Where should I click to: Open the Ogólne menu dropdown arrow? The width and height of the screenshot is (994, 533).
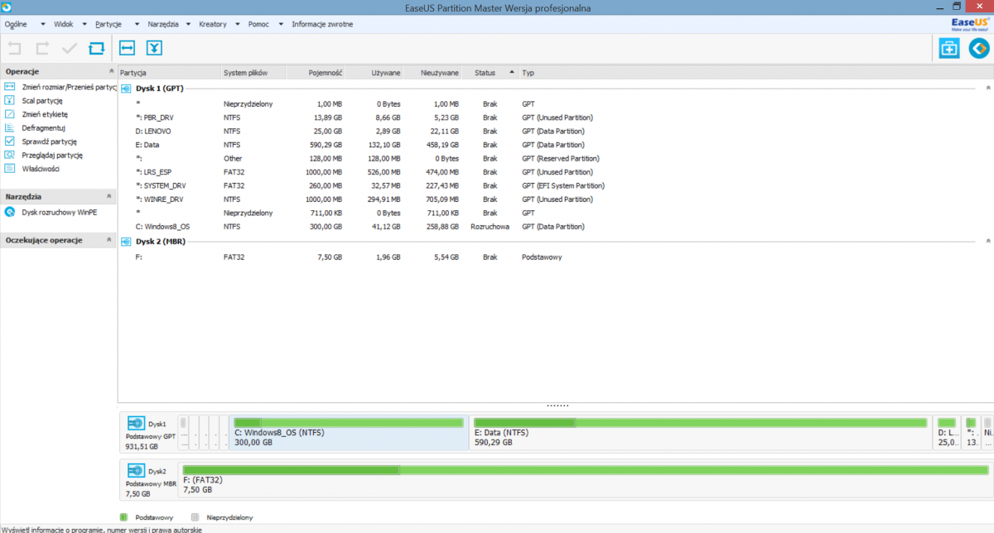43,25
